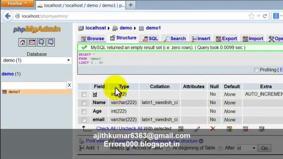
Task: Clear the table filter with X
Action: [x=69, y=85]
